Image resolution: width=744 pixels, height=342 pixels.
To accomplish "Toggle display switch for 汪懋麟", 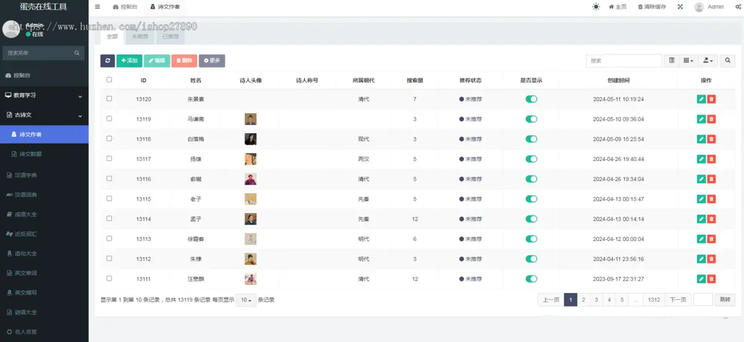I will click(531, 279).
